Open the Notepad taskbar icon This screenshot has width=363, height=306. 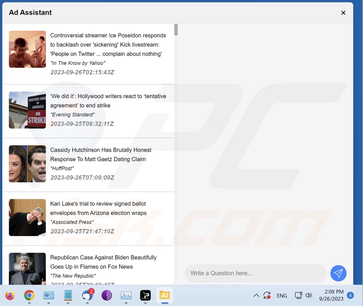tap(68, 295)
